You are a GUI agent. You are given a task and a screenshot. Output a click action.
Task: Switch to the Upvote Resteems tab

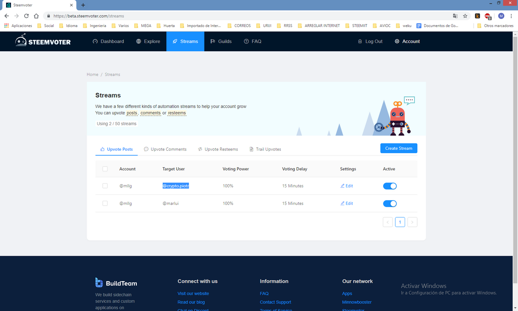[218, 149]
